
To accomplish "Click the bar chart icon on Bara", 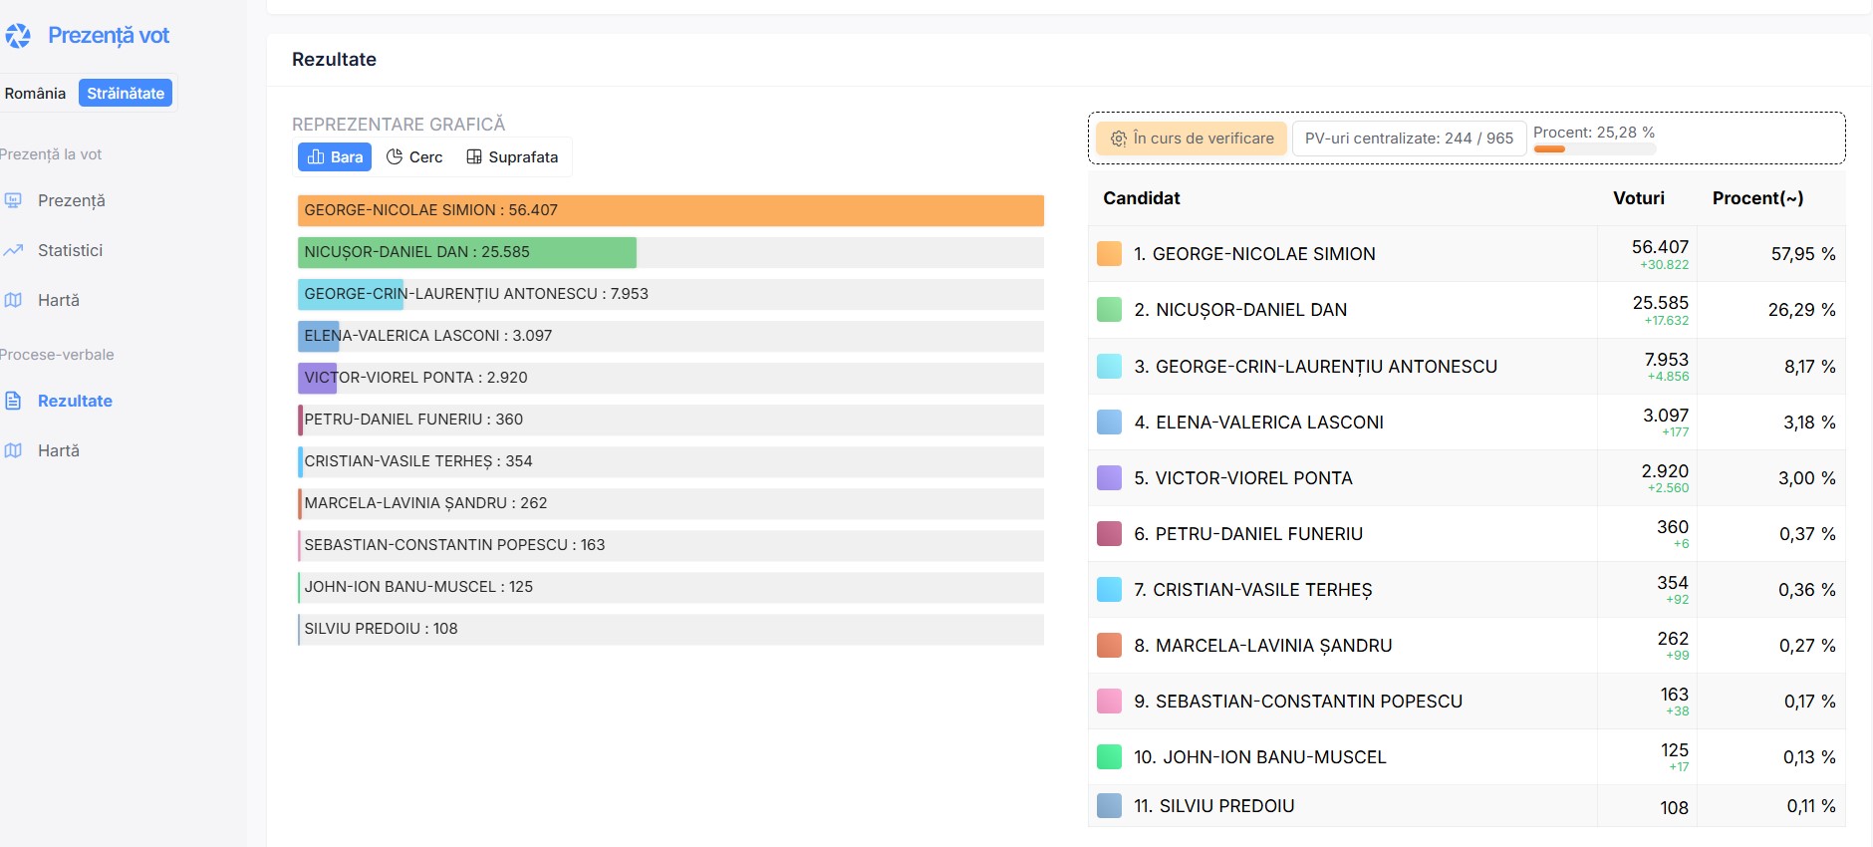I will tap(316, 156).
